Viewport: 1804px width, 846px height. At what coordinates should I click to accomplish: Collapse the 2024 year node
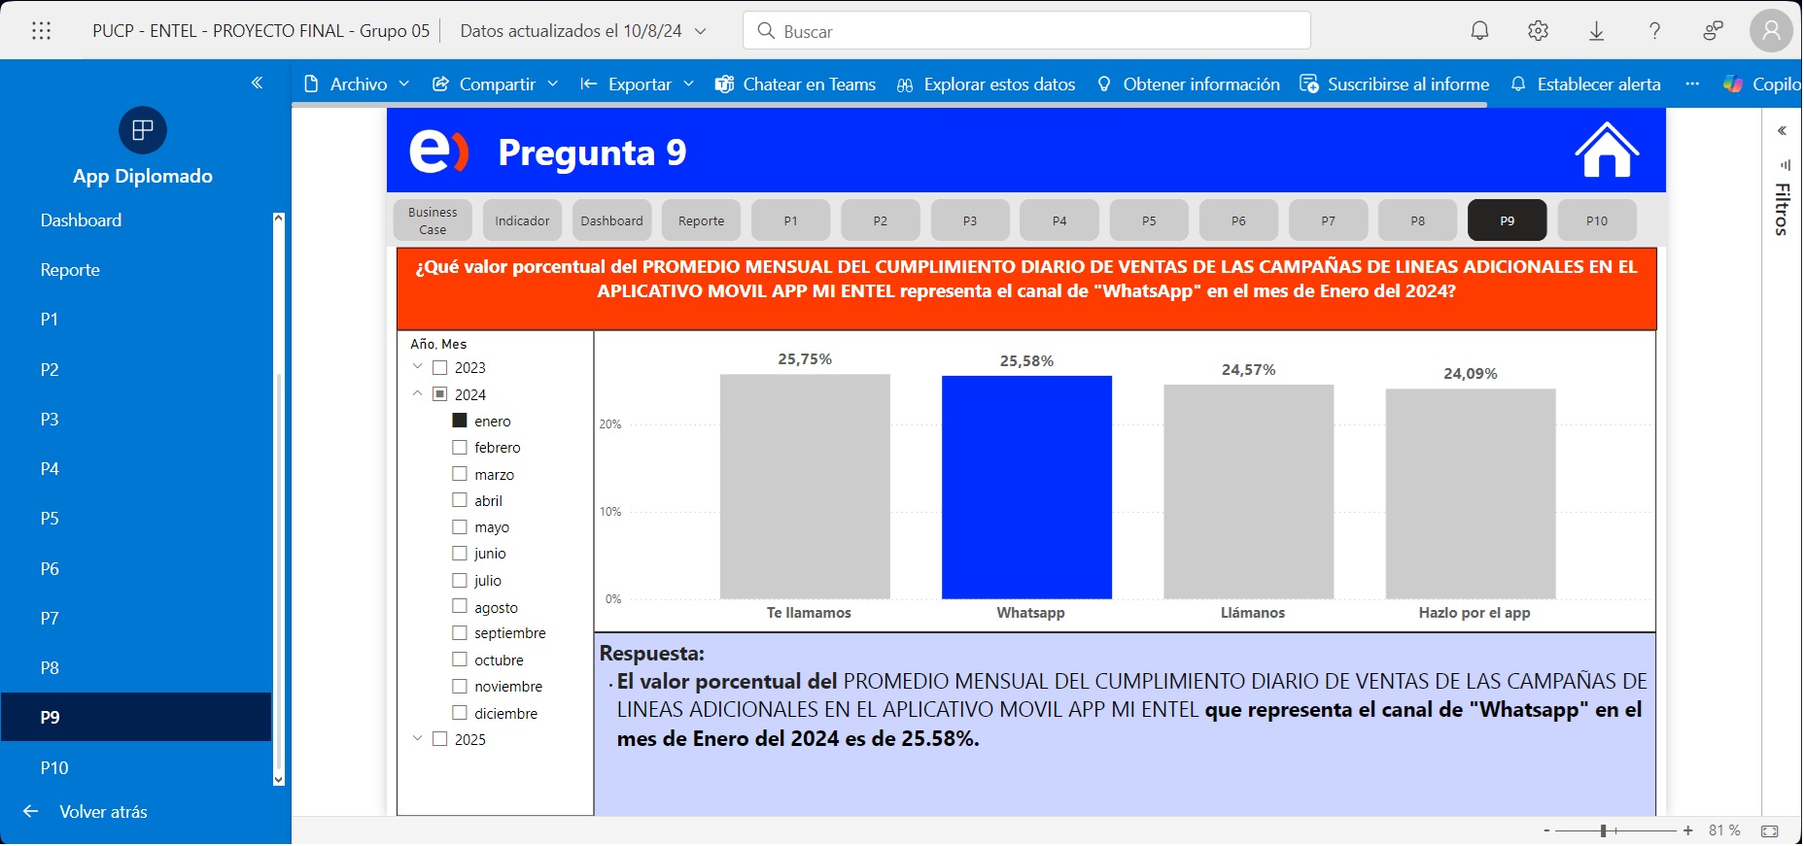coord(418,394)
